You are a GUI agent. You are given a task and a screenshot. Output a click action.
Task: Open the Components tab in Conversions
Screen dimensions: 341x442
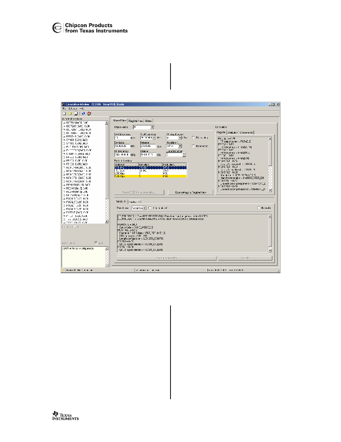coord(246,132)
